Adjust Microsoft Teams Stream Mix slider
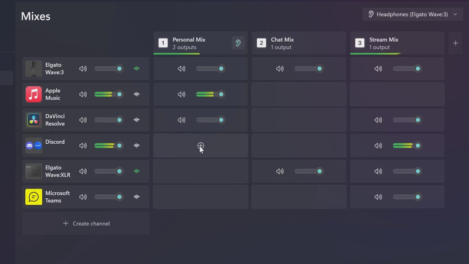The width and height of the screenshot is (469, 264). (x=407, y=197)
